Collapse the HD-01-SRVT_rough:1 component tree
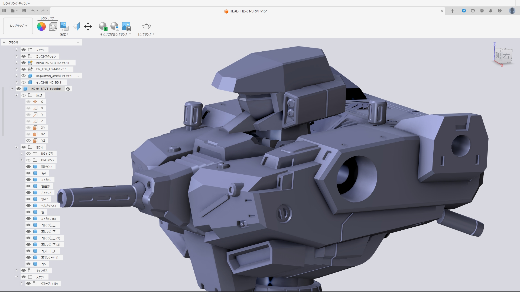This screenshot has width=520, height=292. pyautogui.click(x=12, y=89)
